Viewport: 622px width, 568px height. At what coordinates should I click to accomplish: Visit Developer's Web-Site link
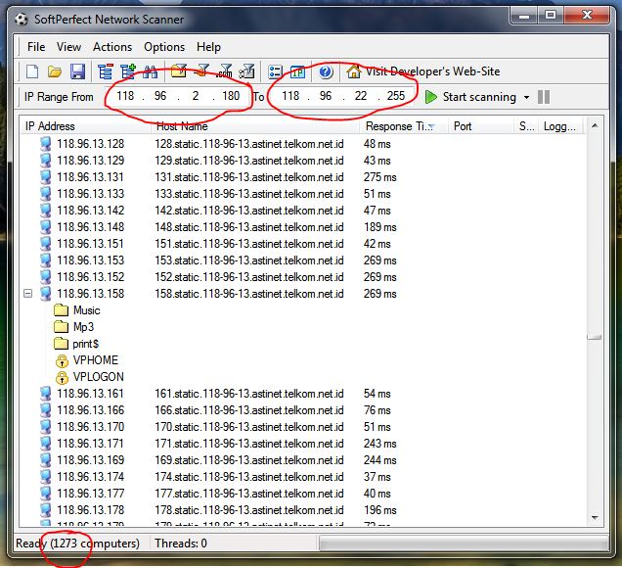pyautogui.click(x=432, y=71)
